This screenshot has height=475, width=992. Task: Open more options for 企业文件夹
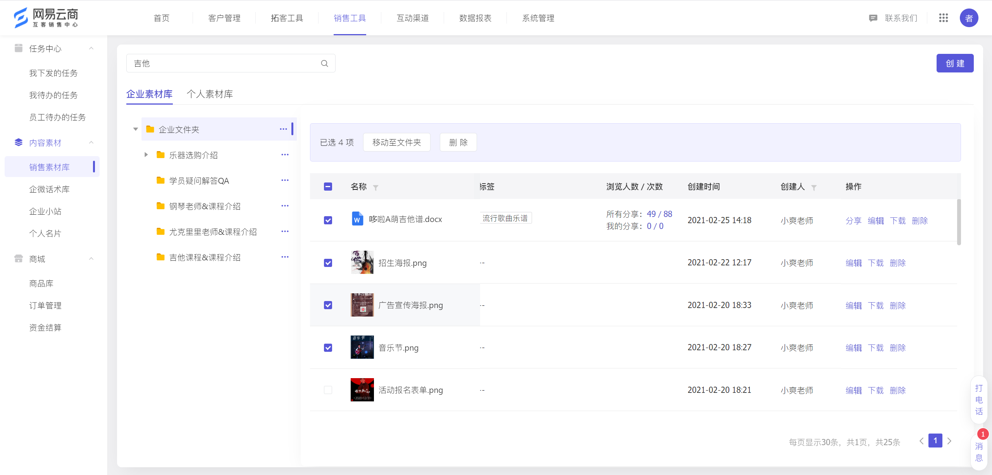click(x=283, y=129)
